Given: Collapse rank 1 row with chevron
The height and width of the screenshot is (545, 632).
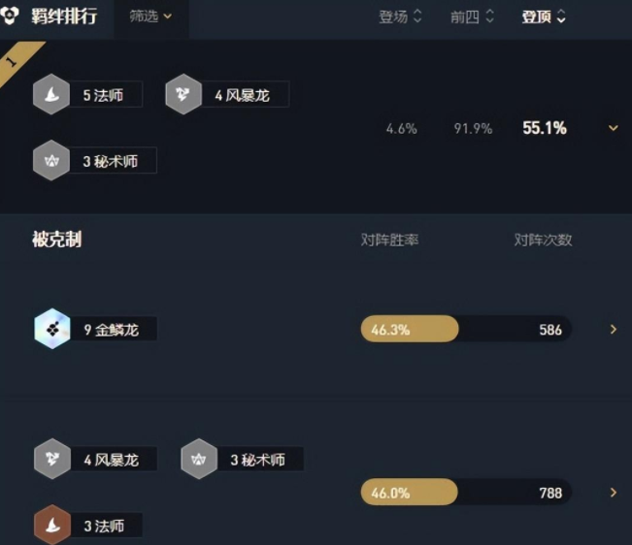Looking at the screenshot, I should (613, 128).
